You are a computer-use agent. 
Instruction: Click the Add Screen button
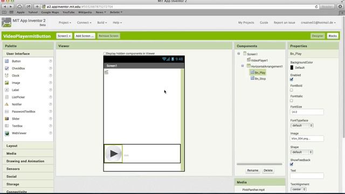pos(85,36)
